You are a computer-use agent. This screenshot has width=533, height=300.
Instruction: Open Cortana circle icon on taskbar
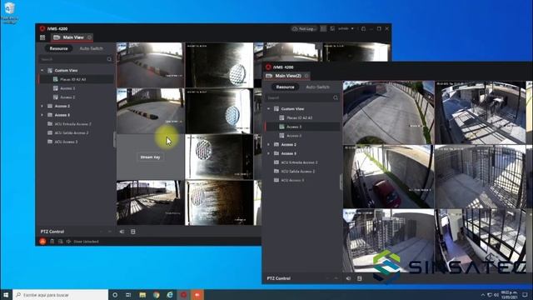pyautogui.click(x=115, y=295)
